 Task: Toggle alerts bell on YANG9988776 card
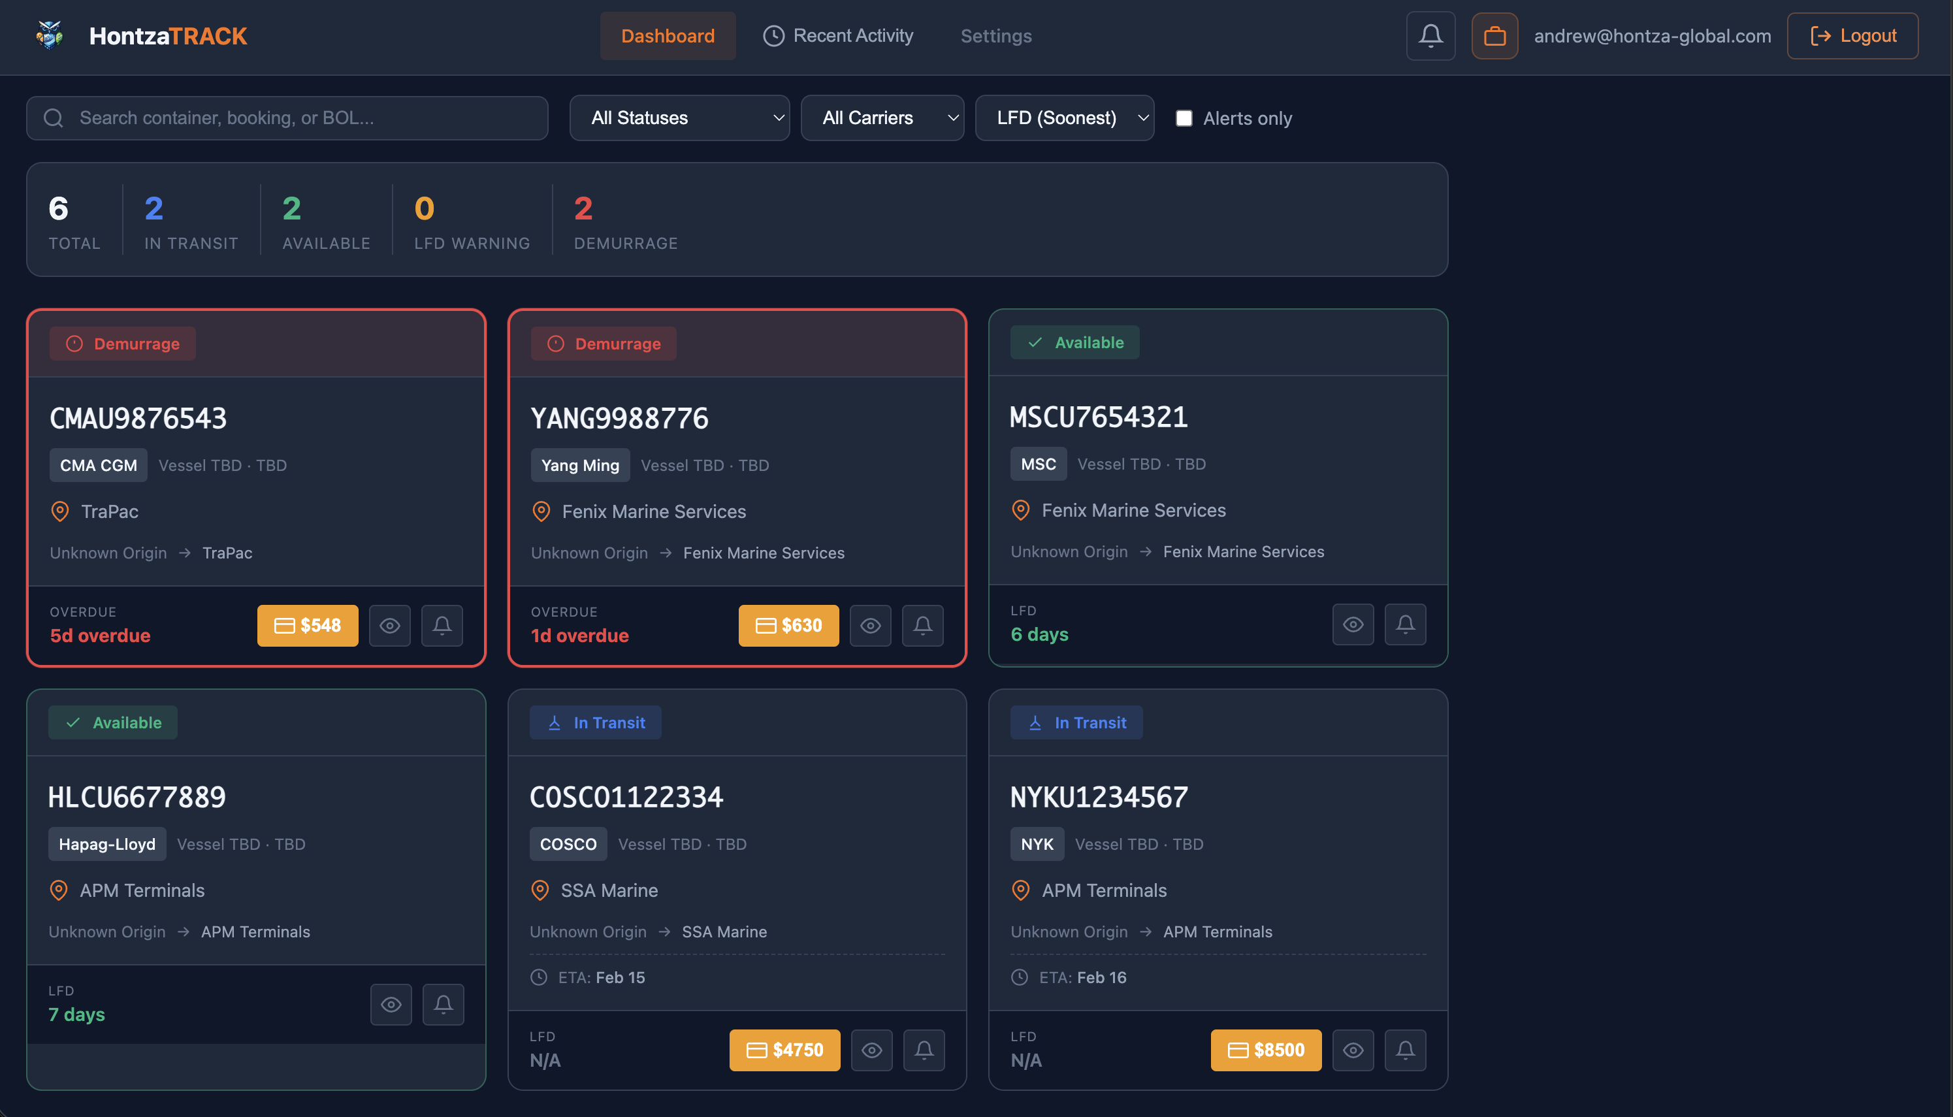click(922, 625)
